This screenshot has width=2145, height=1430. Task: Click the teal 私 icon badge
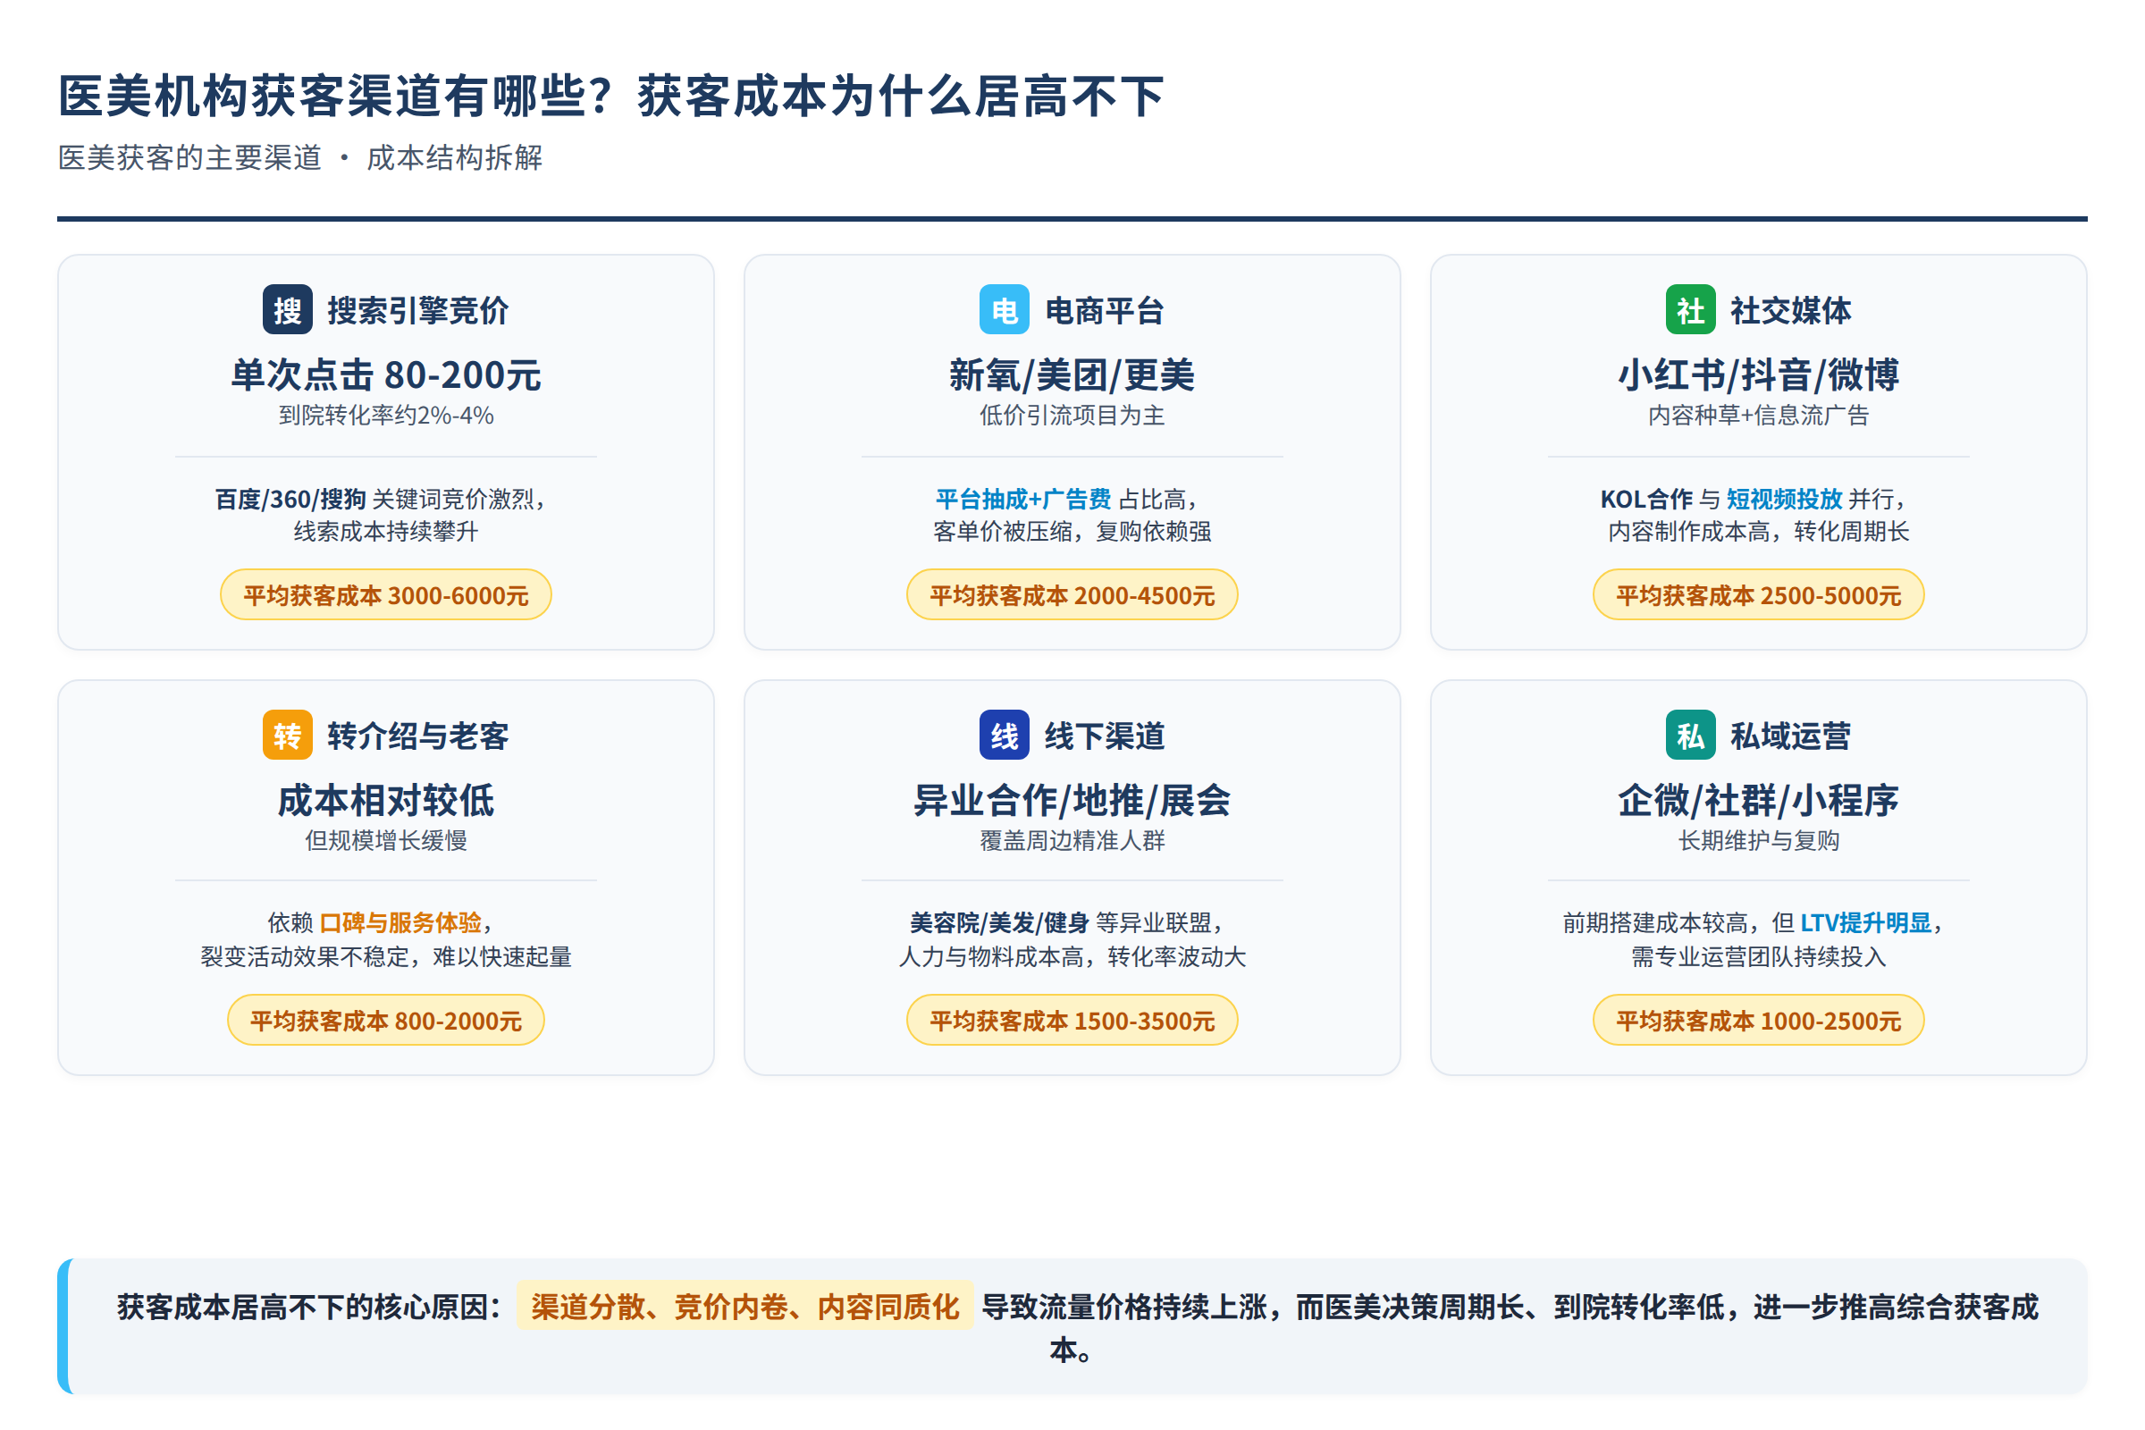coord(1691,735)
